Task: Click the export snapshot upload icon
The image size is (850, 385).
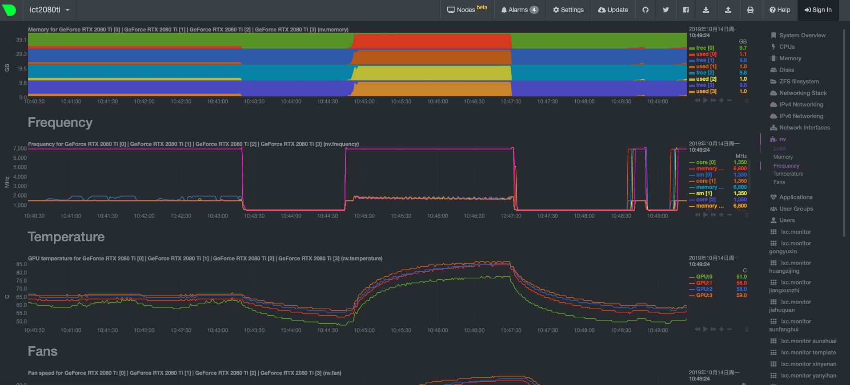Action: tap(728, 10)
